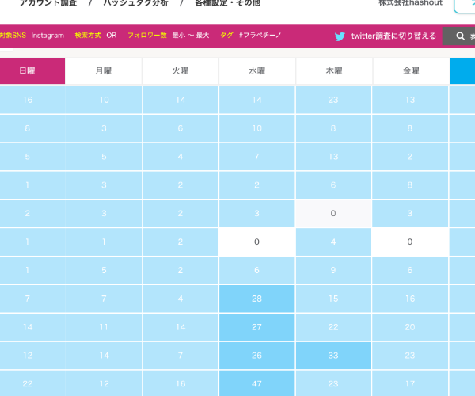Open the アカウント調査 menu
This screenshot has height=396, width=475.
[x=48, y=3]
